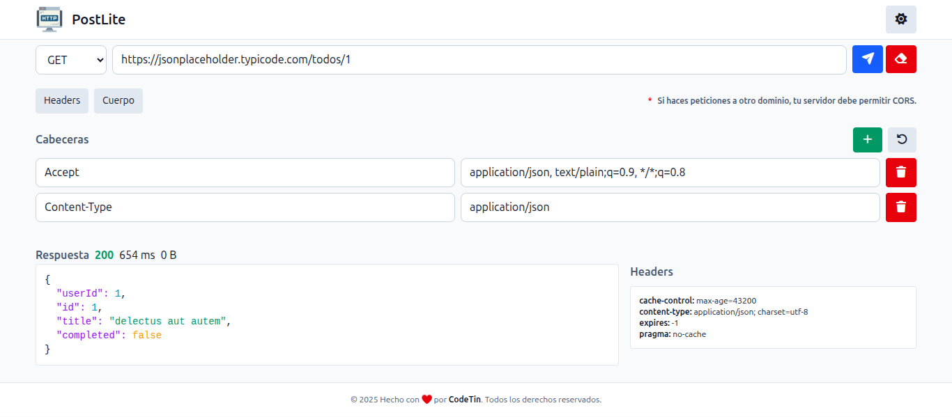Reset headers using the circular arrow icon
Viewport: 952px width, 417px height.
point(901,140)
